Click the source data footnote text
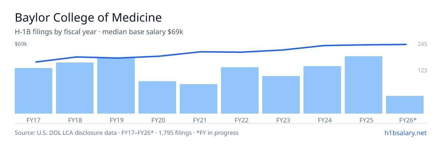Image resolution: width=442 pixels, height=147 pixels. point(127,133)
